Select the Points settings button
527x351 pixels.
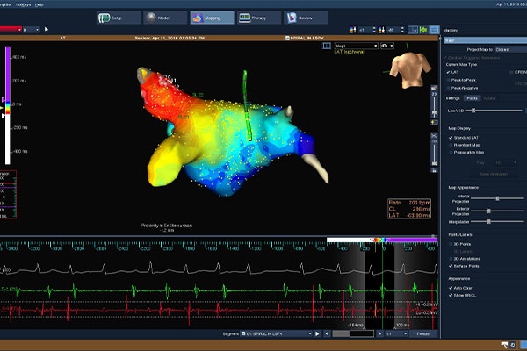tap(473, 98)
